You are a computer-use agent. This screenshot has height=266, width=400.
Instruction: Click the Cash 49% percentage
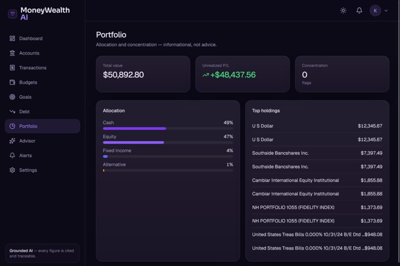228,123
